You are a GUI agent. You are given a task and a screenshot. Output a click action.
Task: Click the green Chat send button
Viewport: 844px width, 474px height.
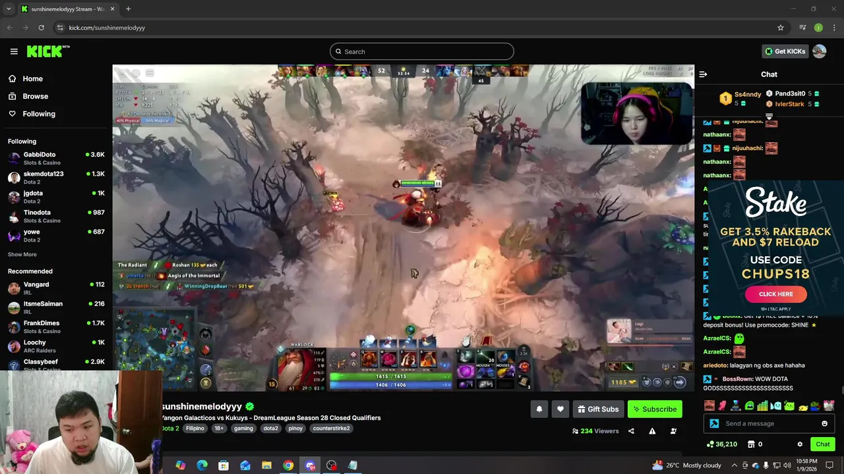click(x=823, y=444)
